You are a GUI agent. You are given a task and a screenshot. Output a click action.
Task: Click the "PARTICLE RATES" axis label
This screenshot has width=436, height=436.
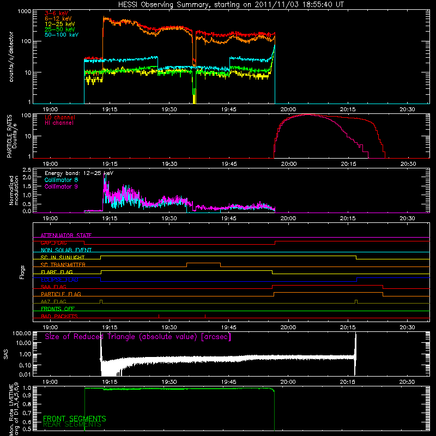tap(9, 136)
